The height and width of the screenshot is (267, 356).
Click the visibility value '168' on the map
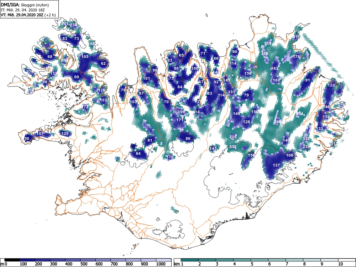[x=276, y=80]
